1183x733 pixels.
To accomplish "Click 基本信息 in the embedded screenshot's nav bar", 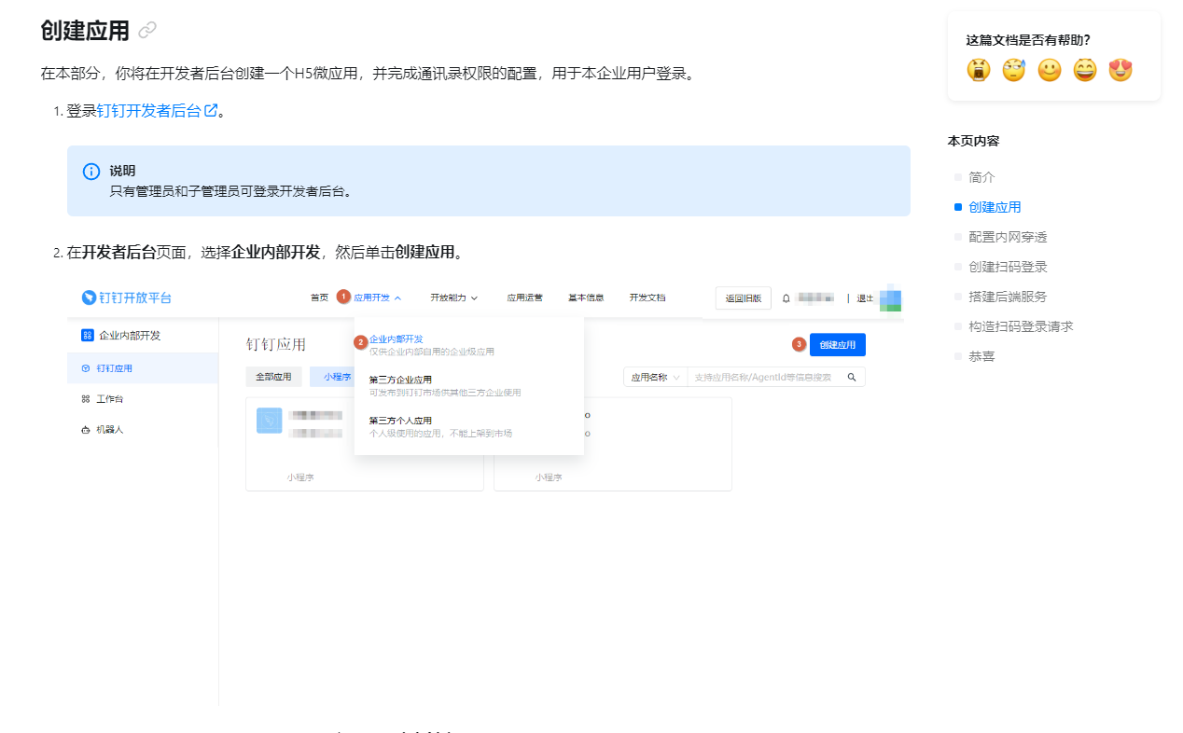I will (x=586, y=297).
